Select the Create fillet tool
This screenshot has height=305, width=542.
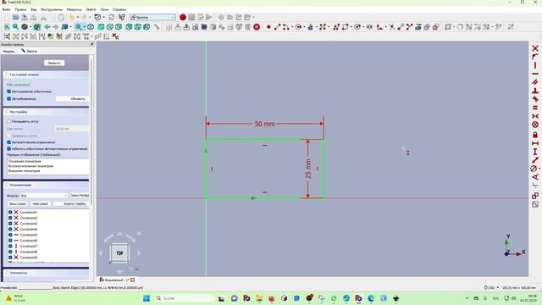coord(380,27)
